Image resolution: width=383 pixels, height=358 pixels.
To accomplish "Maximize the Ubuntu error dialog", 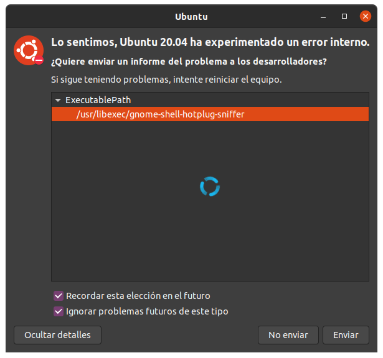I will click(x=344, y=16).
